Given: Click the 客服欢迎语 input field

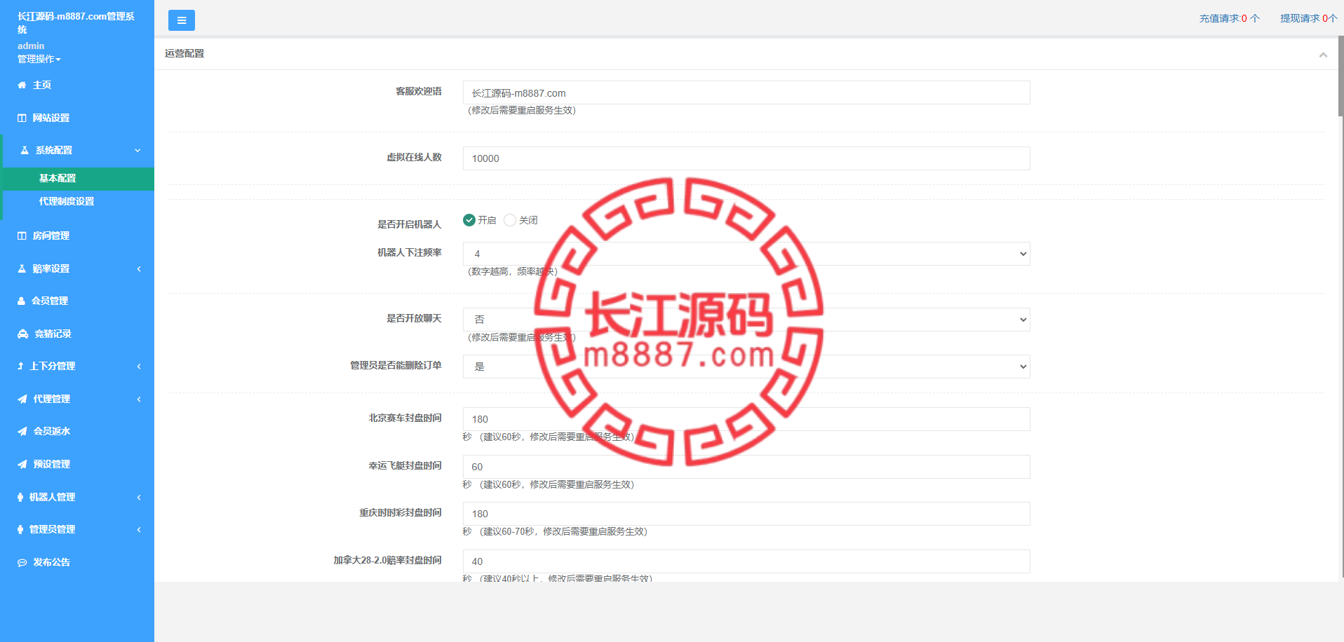Looking at the screenshot, I should coord(746,93).
